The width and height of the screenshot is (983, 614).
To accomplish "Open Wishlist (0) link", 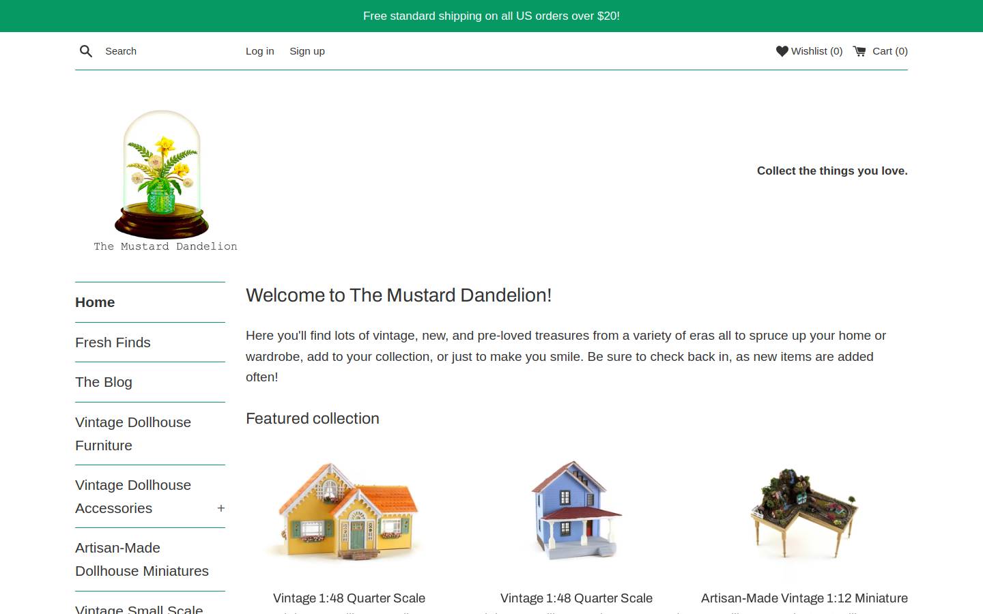I will pyautogui.click(x=809, y=51).
